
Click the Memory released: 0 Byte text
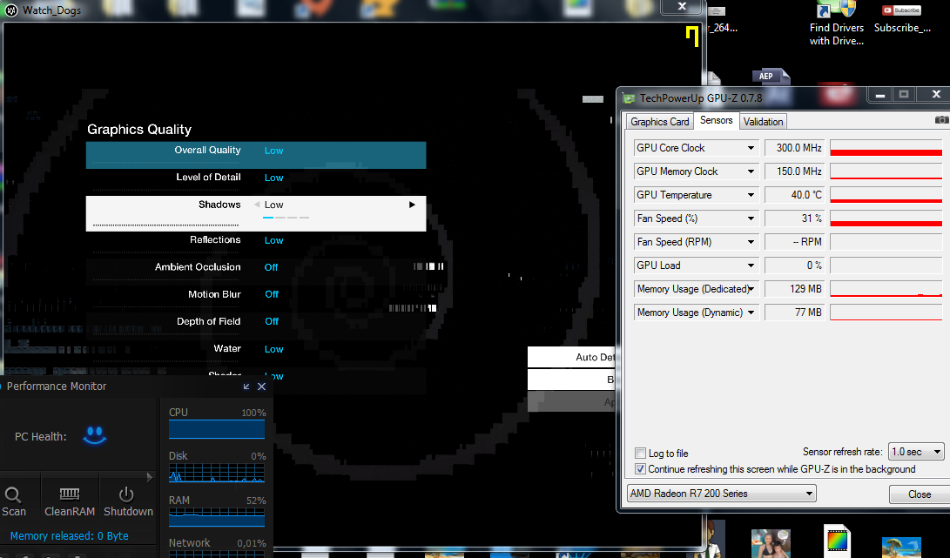[x=69, y=536]
